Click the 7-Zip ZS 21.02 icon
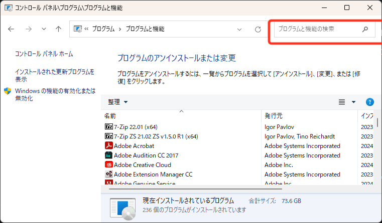This screenshot has width=382, height=223. tap(108, 136)
